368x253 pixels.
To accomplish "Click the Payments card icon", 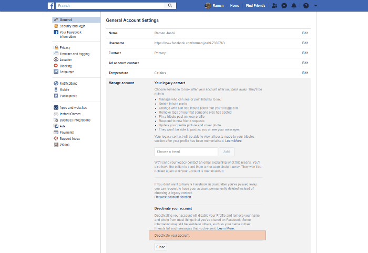I will (56, 132).
